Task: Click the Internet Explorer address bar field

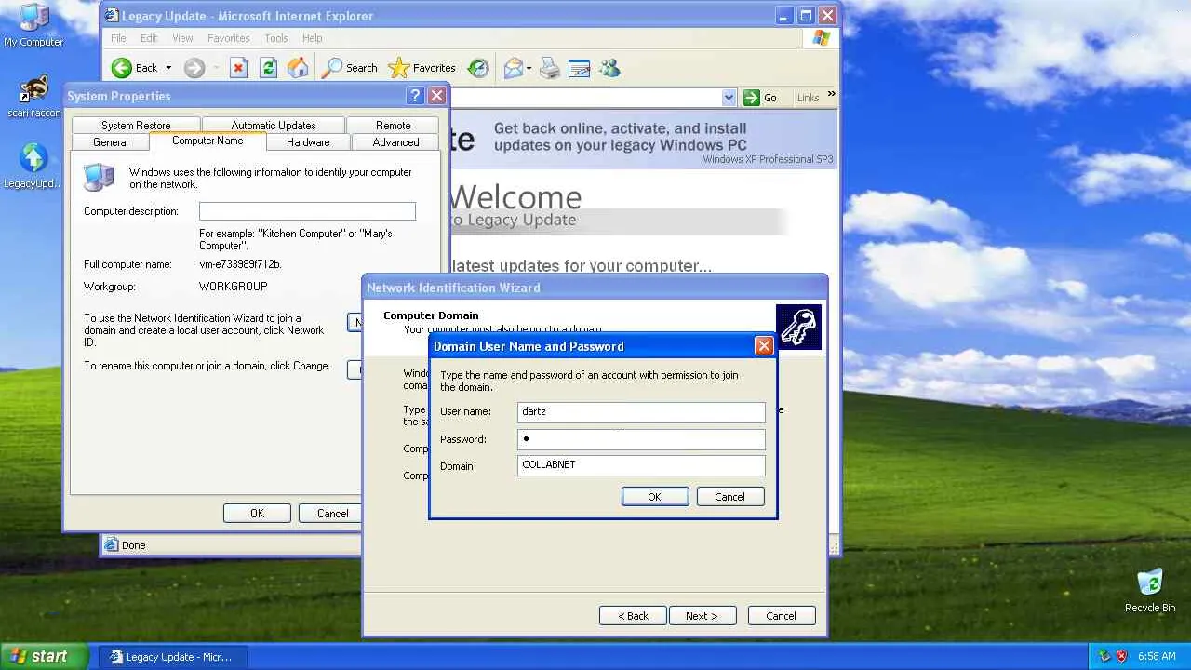Action: pos(584,98)
